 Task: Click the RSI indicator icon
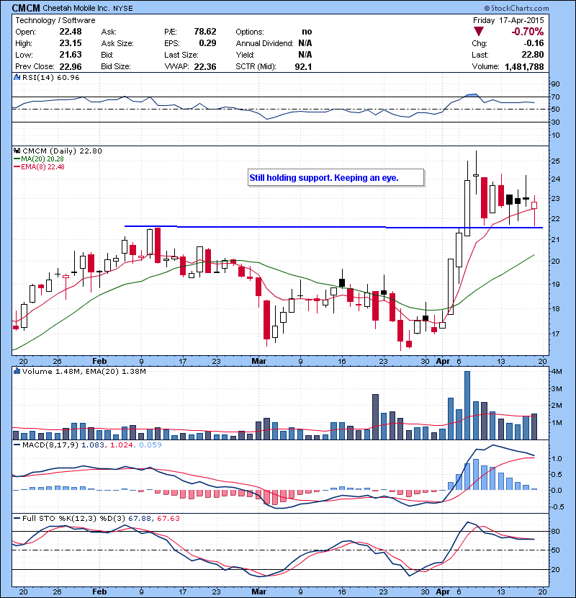pyautogui.click(x=17, y=77)
